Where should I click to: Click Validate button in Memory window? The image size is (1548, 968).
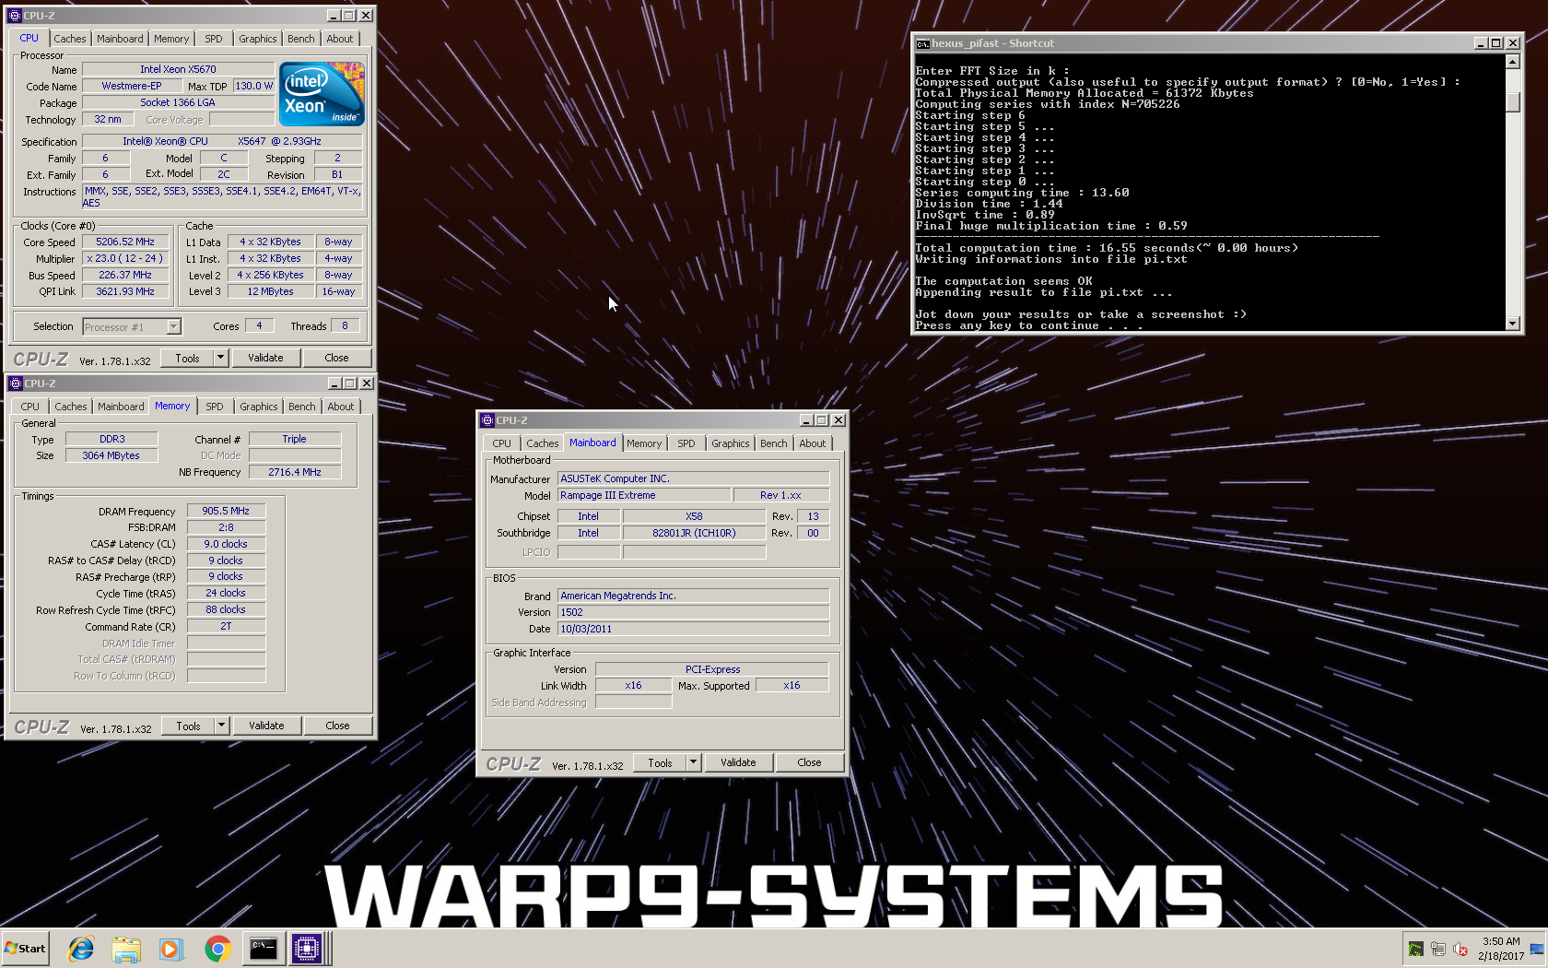click(266, 726)
